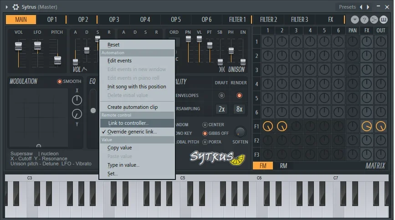Enable the Center radio option

pos(205,125)
